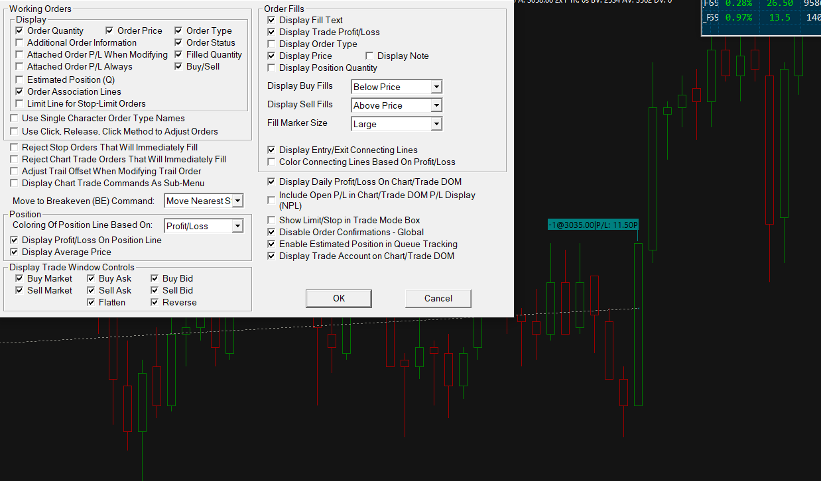Open Display Buy Fills dropdown
Viewport: 821px width, 481px height.
click(397, 87)
